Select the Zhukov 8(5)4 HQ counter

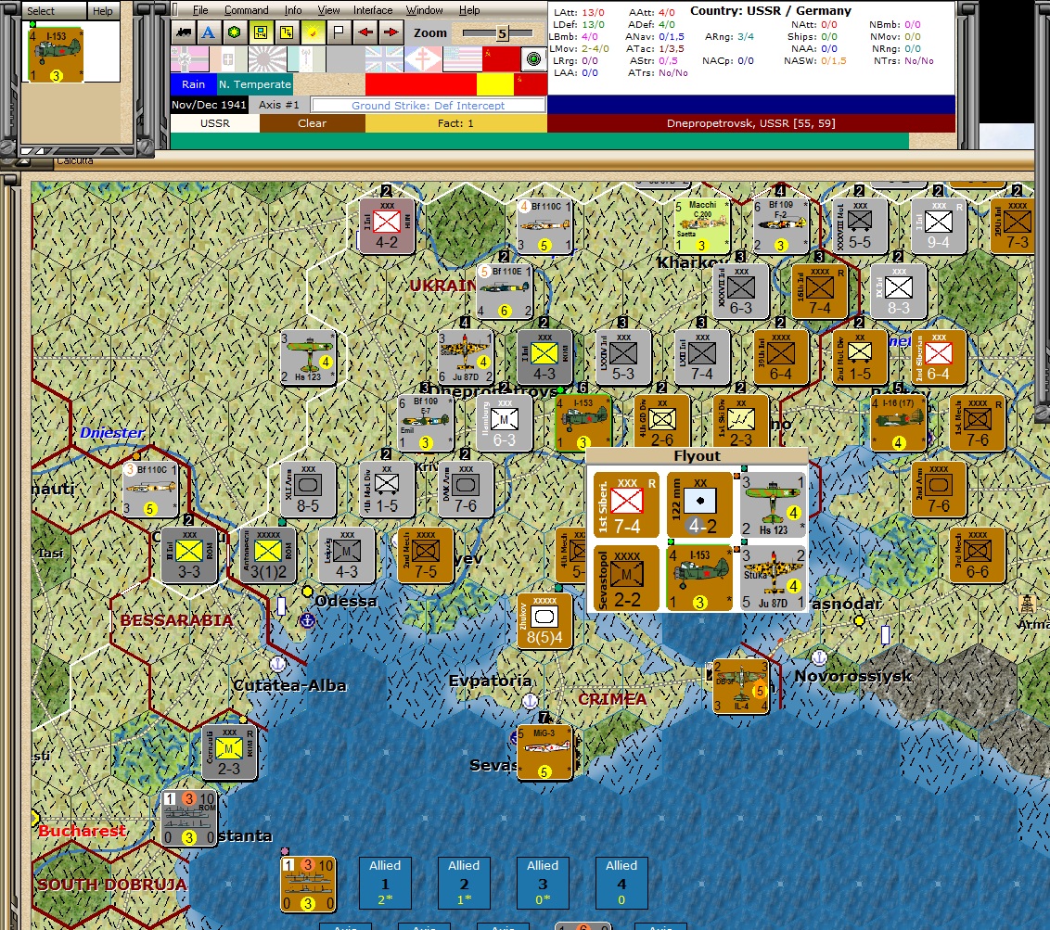pyautogui.click(x=544, y=620)
